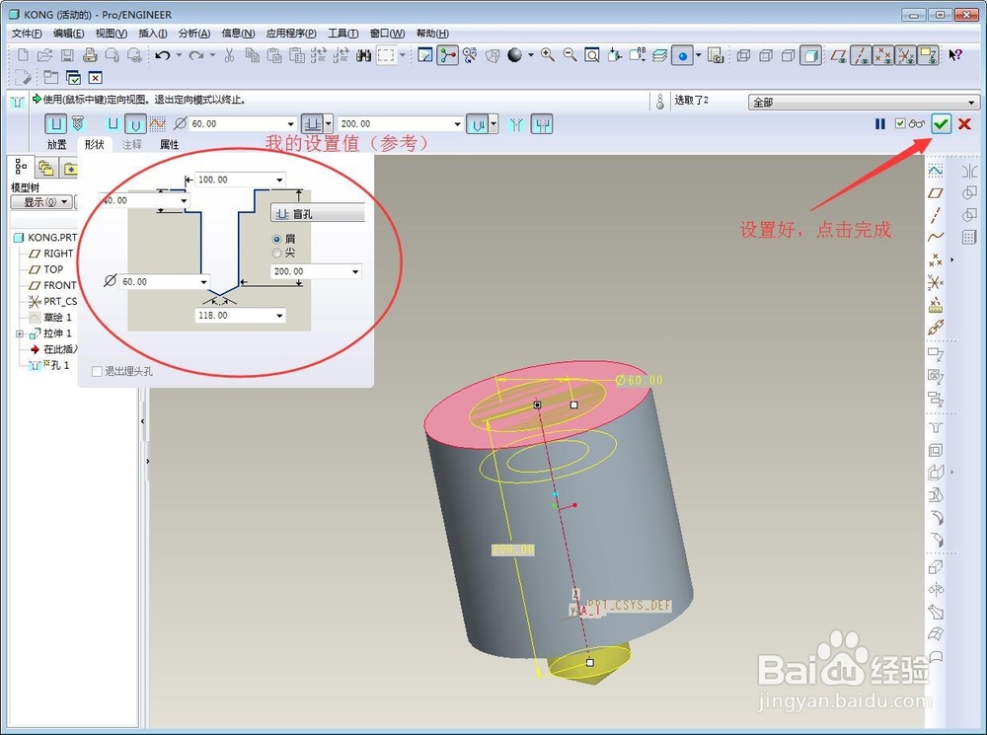987x735 pixels.
Task: Switch display to no hidden style
Action: pos(788,55)
